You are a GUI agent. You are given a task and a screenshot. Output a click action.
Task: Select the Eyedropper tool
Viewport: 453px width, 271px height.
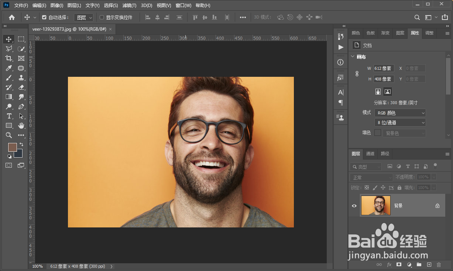pyautogui.click(x=9, y=68)
